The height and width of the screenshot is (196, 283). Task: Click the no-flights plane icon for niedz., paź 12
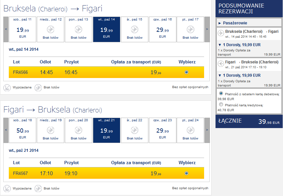[51, 30]
